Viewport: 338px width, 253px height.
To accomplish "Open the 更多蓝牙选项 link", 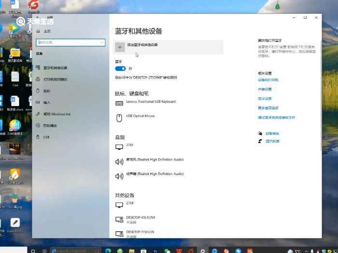I will tap(268, 108).
